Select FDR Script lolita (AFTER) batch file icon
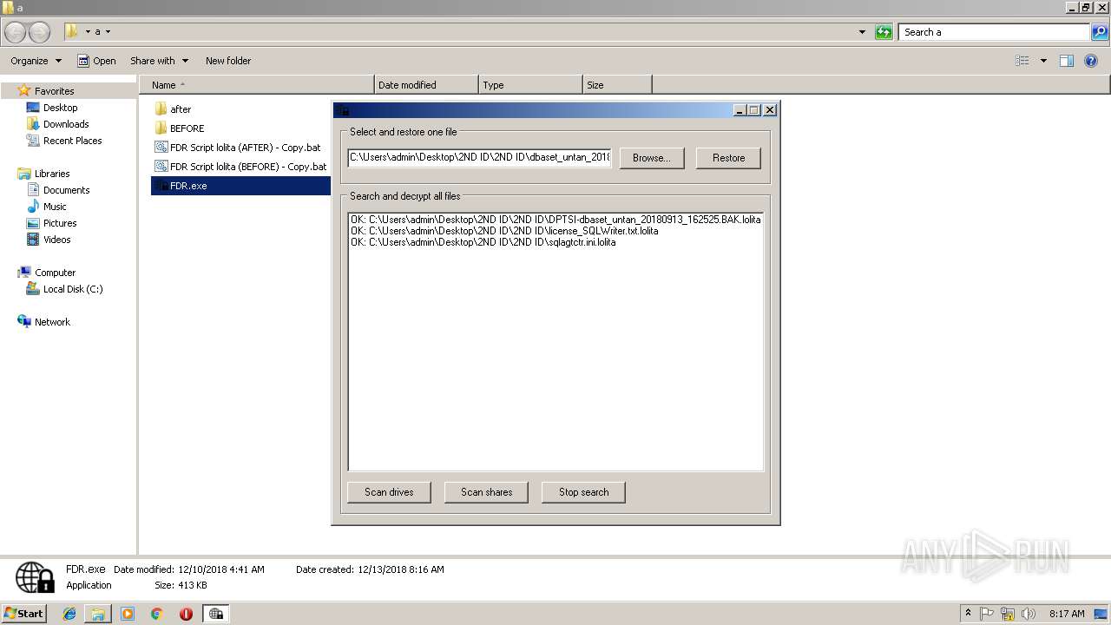The width and height of the screenshot is (1111, 625). 161,147
